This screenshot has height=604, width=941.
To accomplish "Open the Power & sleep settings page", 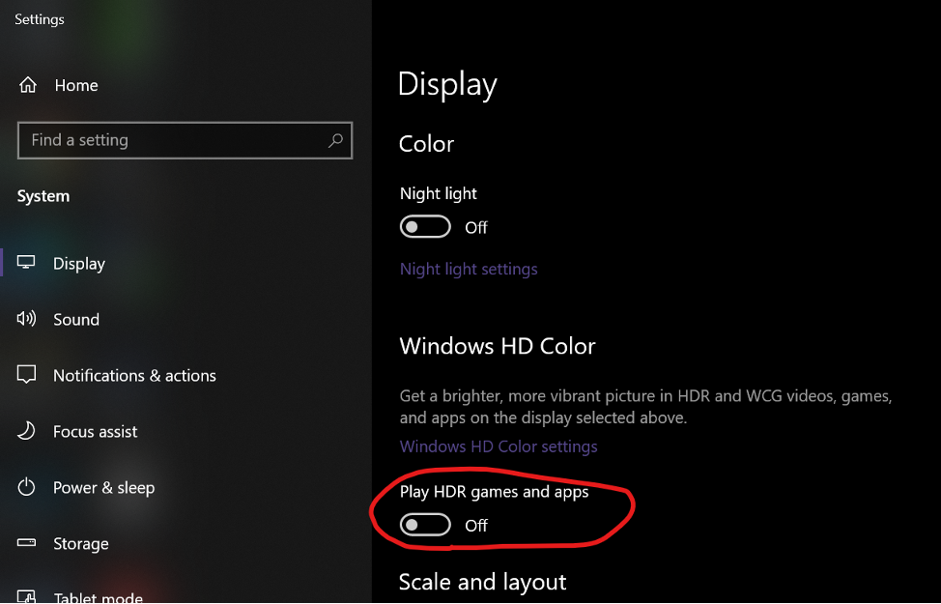I will click(103, 487).
